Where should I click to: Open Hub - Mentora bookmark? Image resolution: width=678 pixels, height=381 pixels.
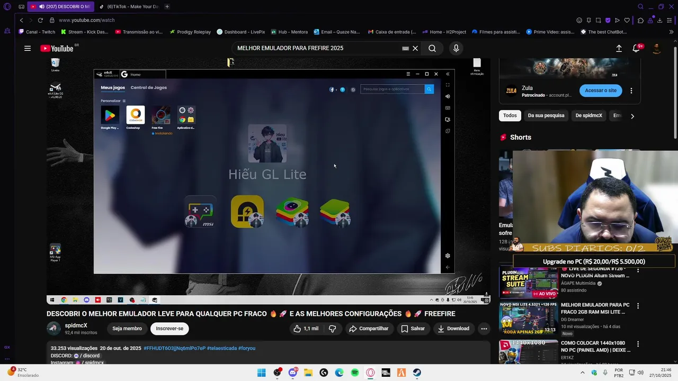pyautogui.click(x=289, y=32)
